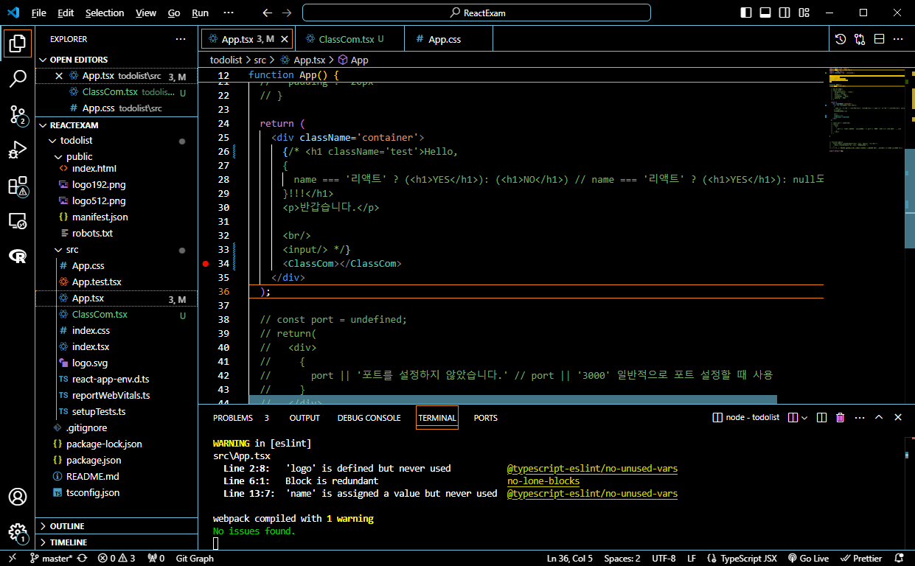This screenshot has width=915, height=566.
Task: Open the Accounts menu in activity bar
Action: click(x=18, y=497)
